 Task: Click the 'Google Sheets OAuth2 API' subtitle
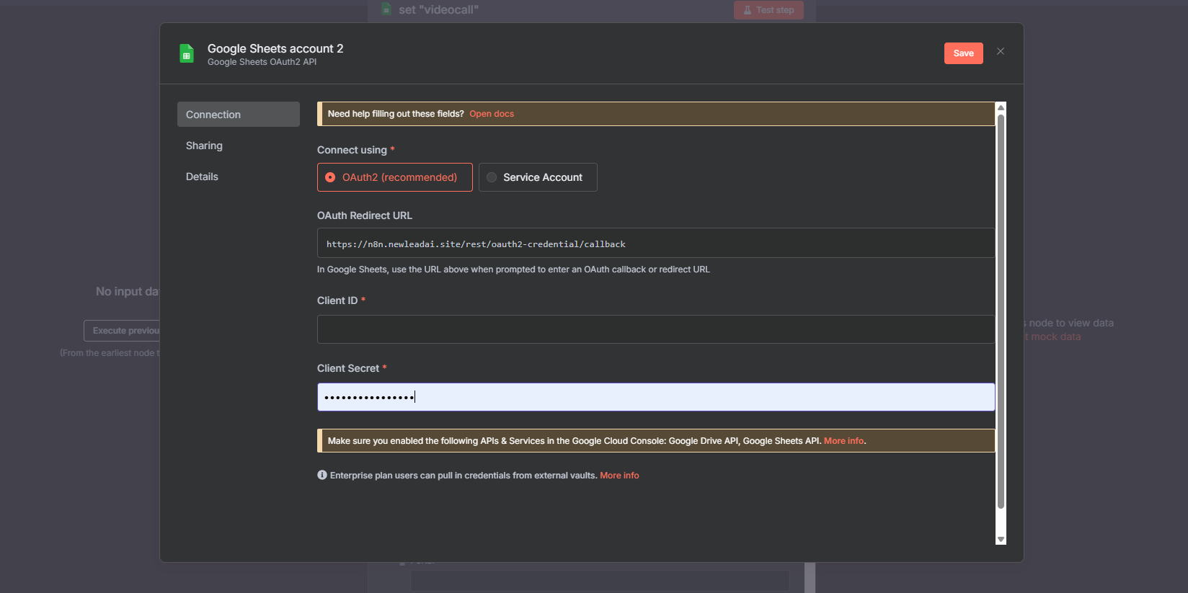pos(262,62)
